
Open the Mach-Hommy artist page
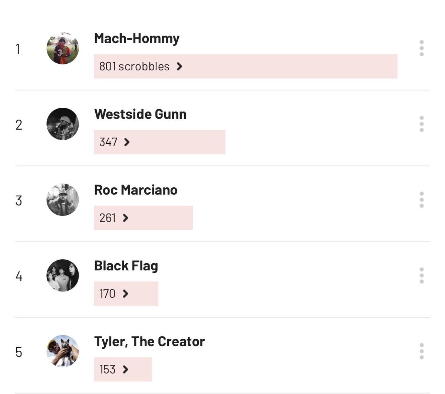[x=137, y=39]
